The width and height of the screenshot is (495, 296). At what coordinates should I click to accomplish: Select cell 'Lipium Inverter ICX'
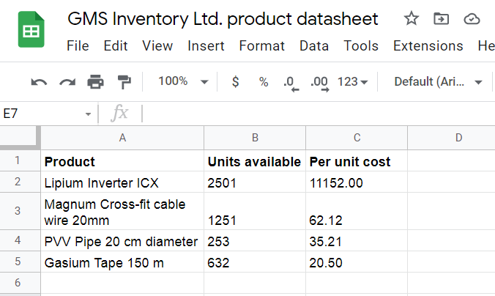click(122, 182)
